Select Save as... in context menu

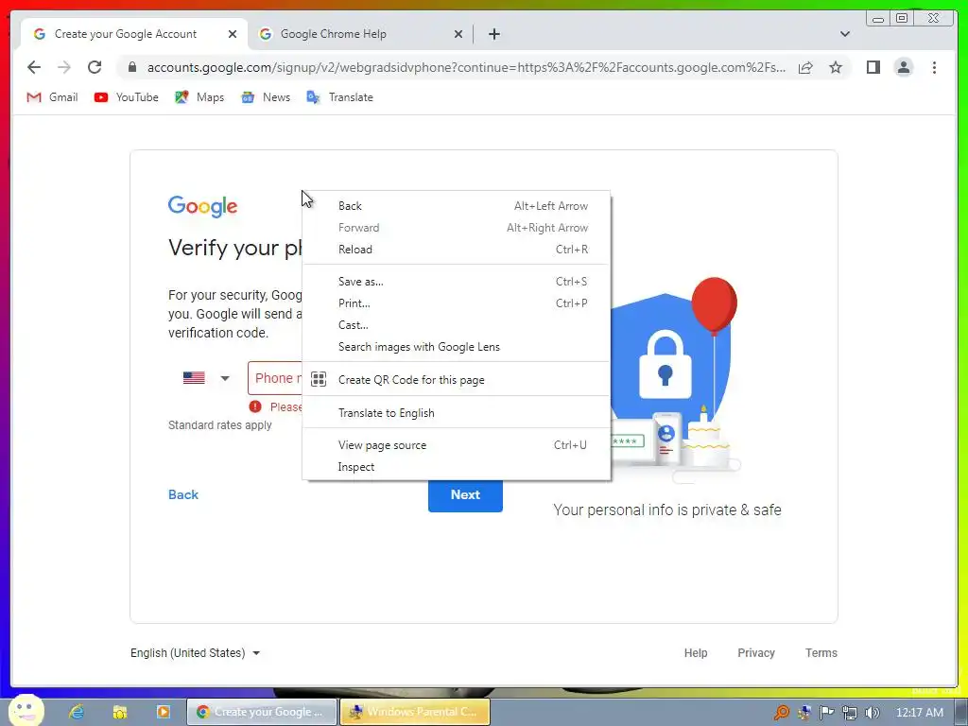click(x=457, y=282)
